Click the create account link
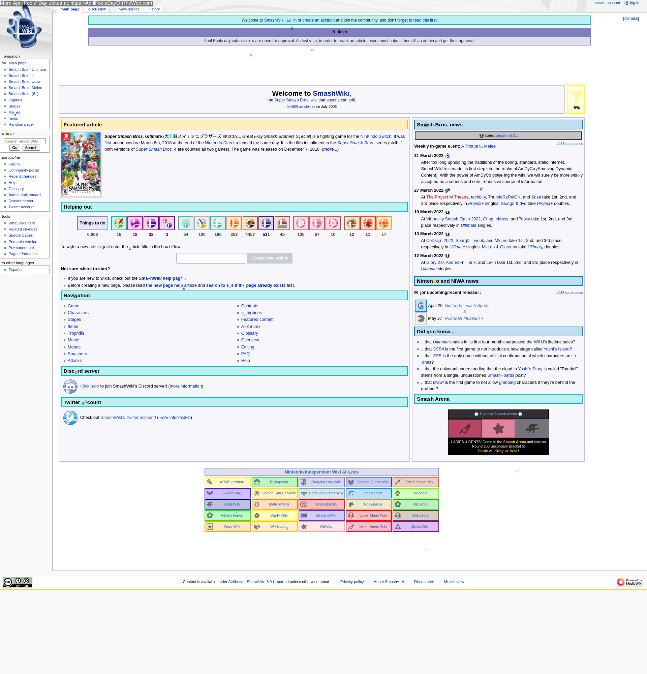 [608, 3]
